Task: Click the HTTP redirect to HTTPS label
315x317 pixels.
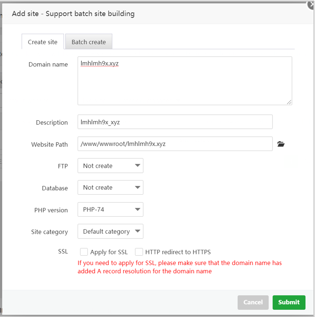Action: [x=178, y=252]
